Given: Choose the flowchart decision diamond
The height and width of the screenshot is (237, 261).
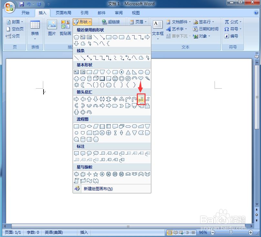Looking at the screenshot, I should 89,126.
